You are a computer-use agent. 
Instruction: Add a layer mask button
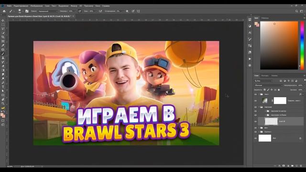284,166
